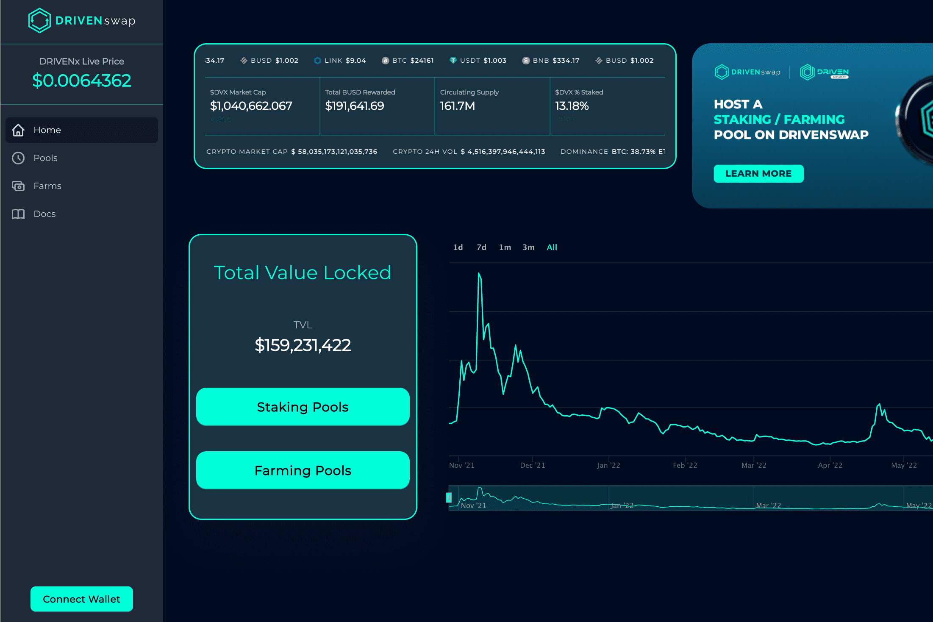Click the DRIVENswap logo in sidebar
This screenshot has height=622, width=933.
tap(82, 20)
